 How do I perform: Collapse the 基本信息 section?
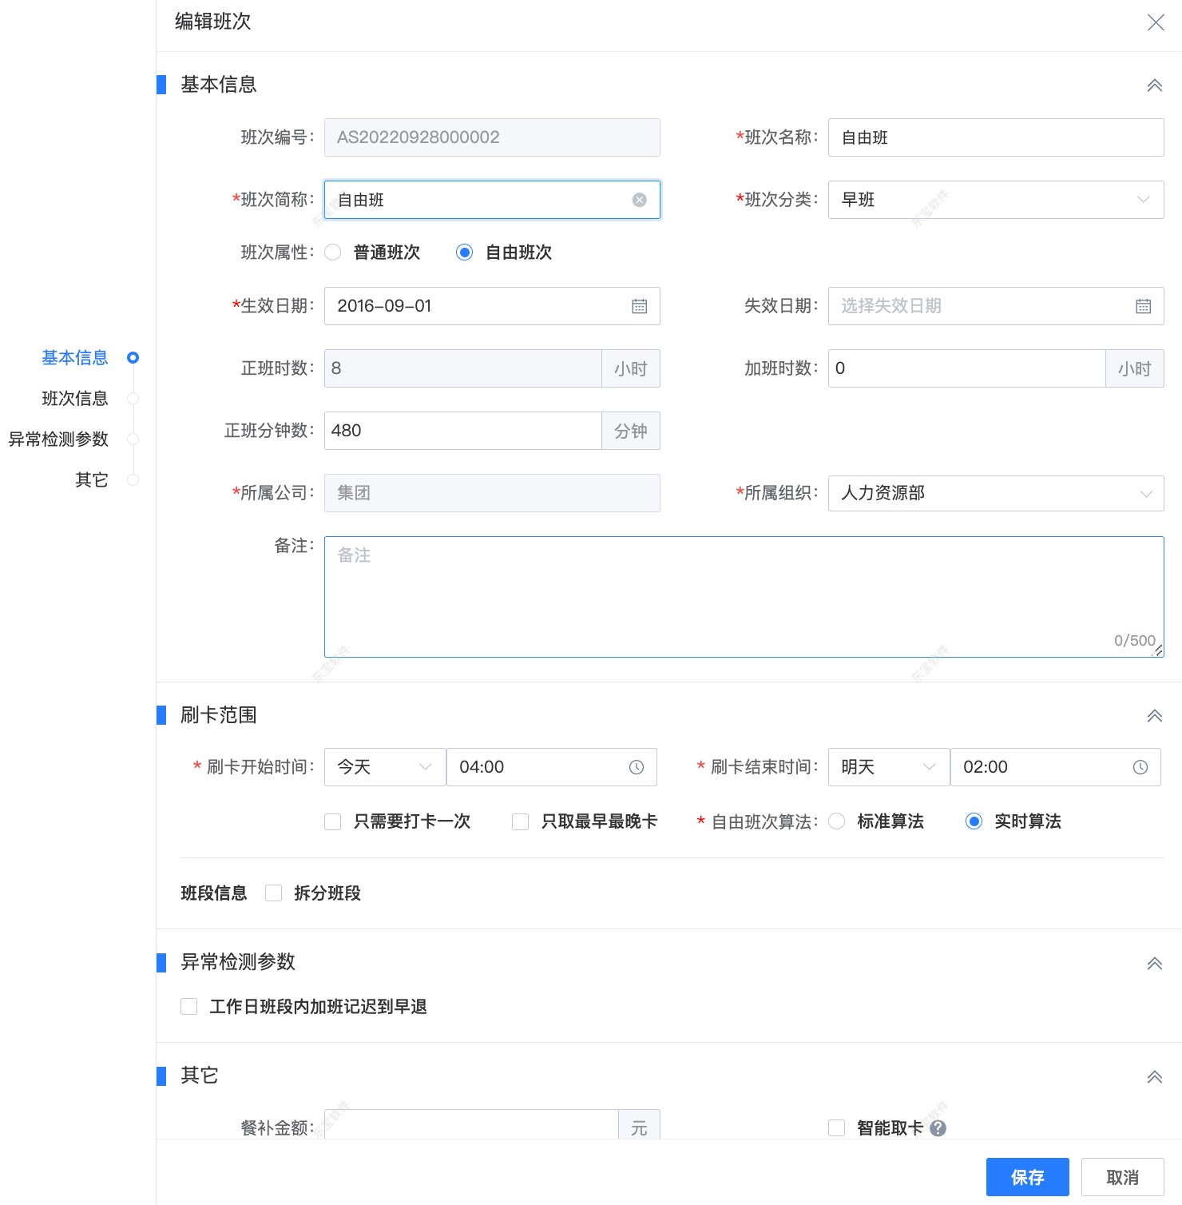[1154, 85]
